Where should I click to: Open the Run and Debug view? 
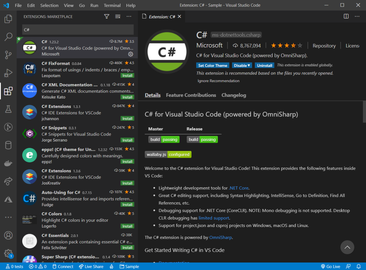[x=8, y=73]
